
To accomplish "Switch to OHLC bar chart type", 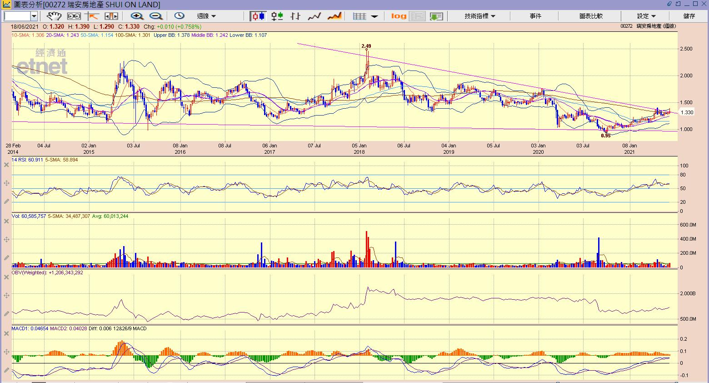I will pyautogui.click(x=295, y=16).
